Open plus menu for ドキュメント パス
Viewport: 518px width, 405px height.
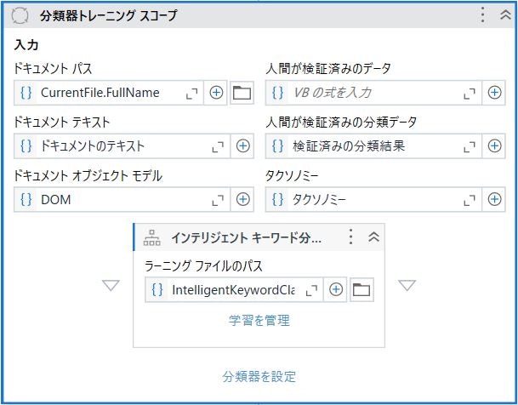click(x=216, y=93)
